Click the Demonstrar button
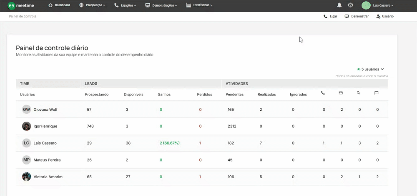The width and height of the screenshot is (417, 196). [x=357, y=17]
